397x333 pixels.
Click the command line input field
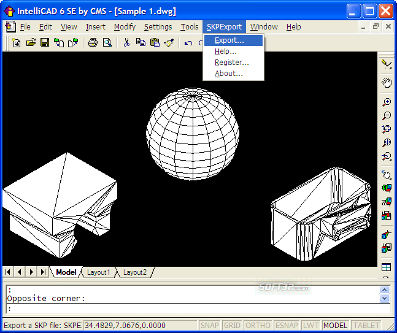click(x=198, y=308)
